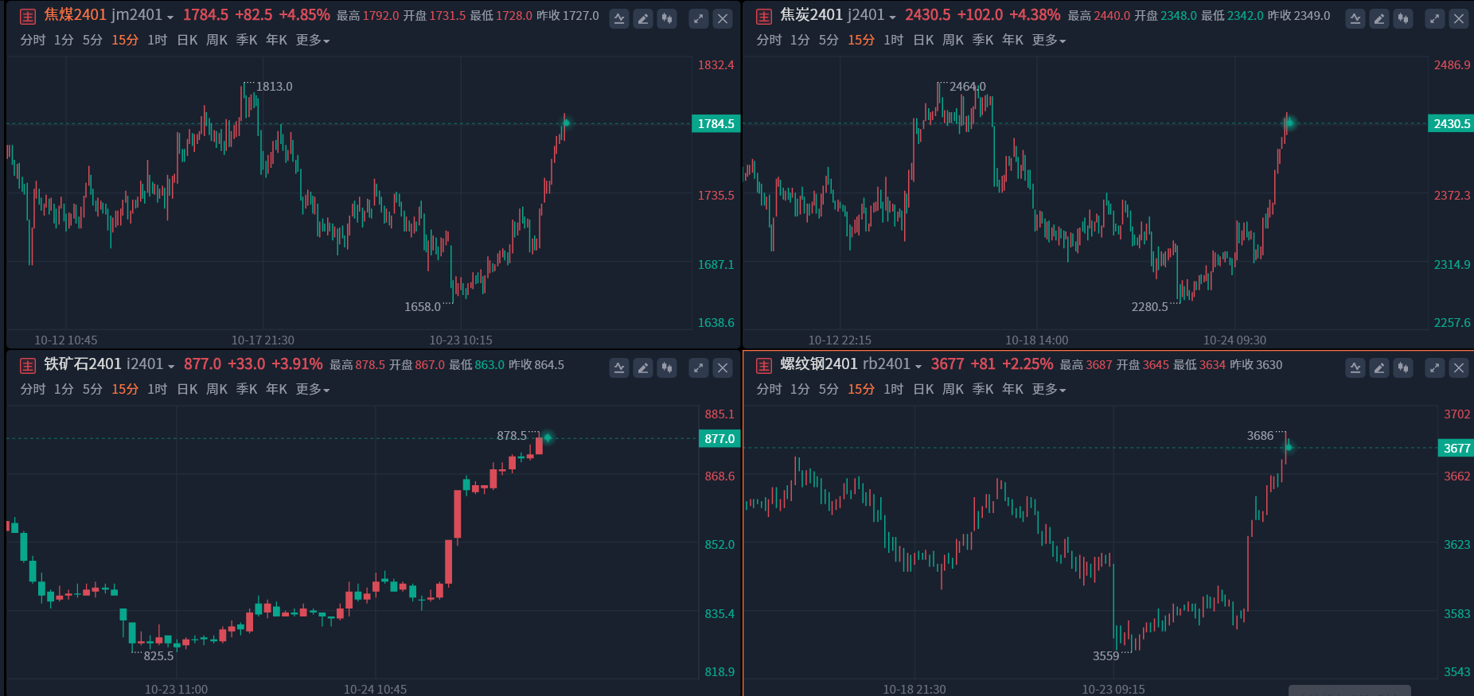Viewport: 1474px width, 696px height.
Task: Expand 更多 periods in 铁矿石2401 panel
Action: tap(313, 389)
